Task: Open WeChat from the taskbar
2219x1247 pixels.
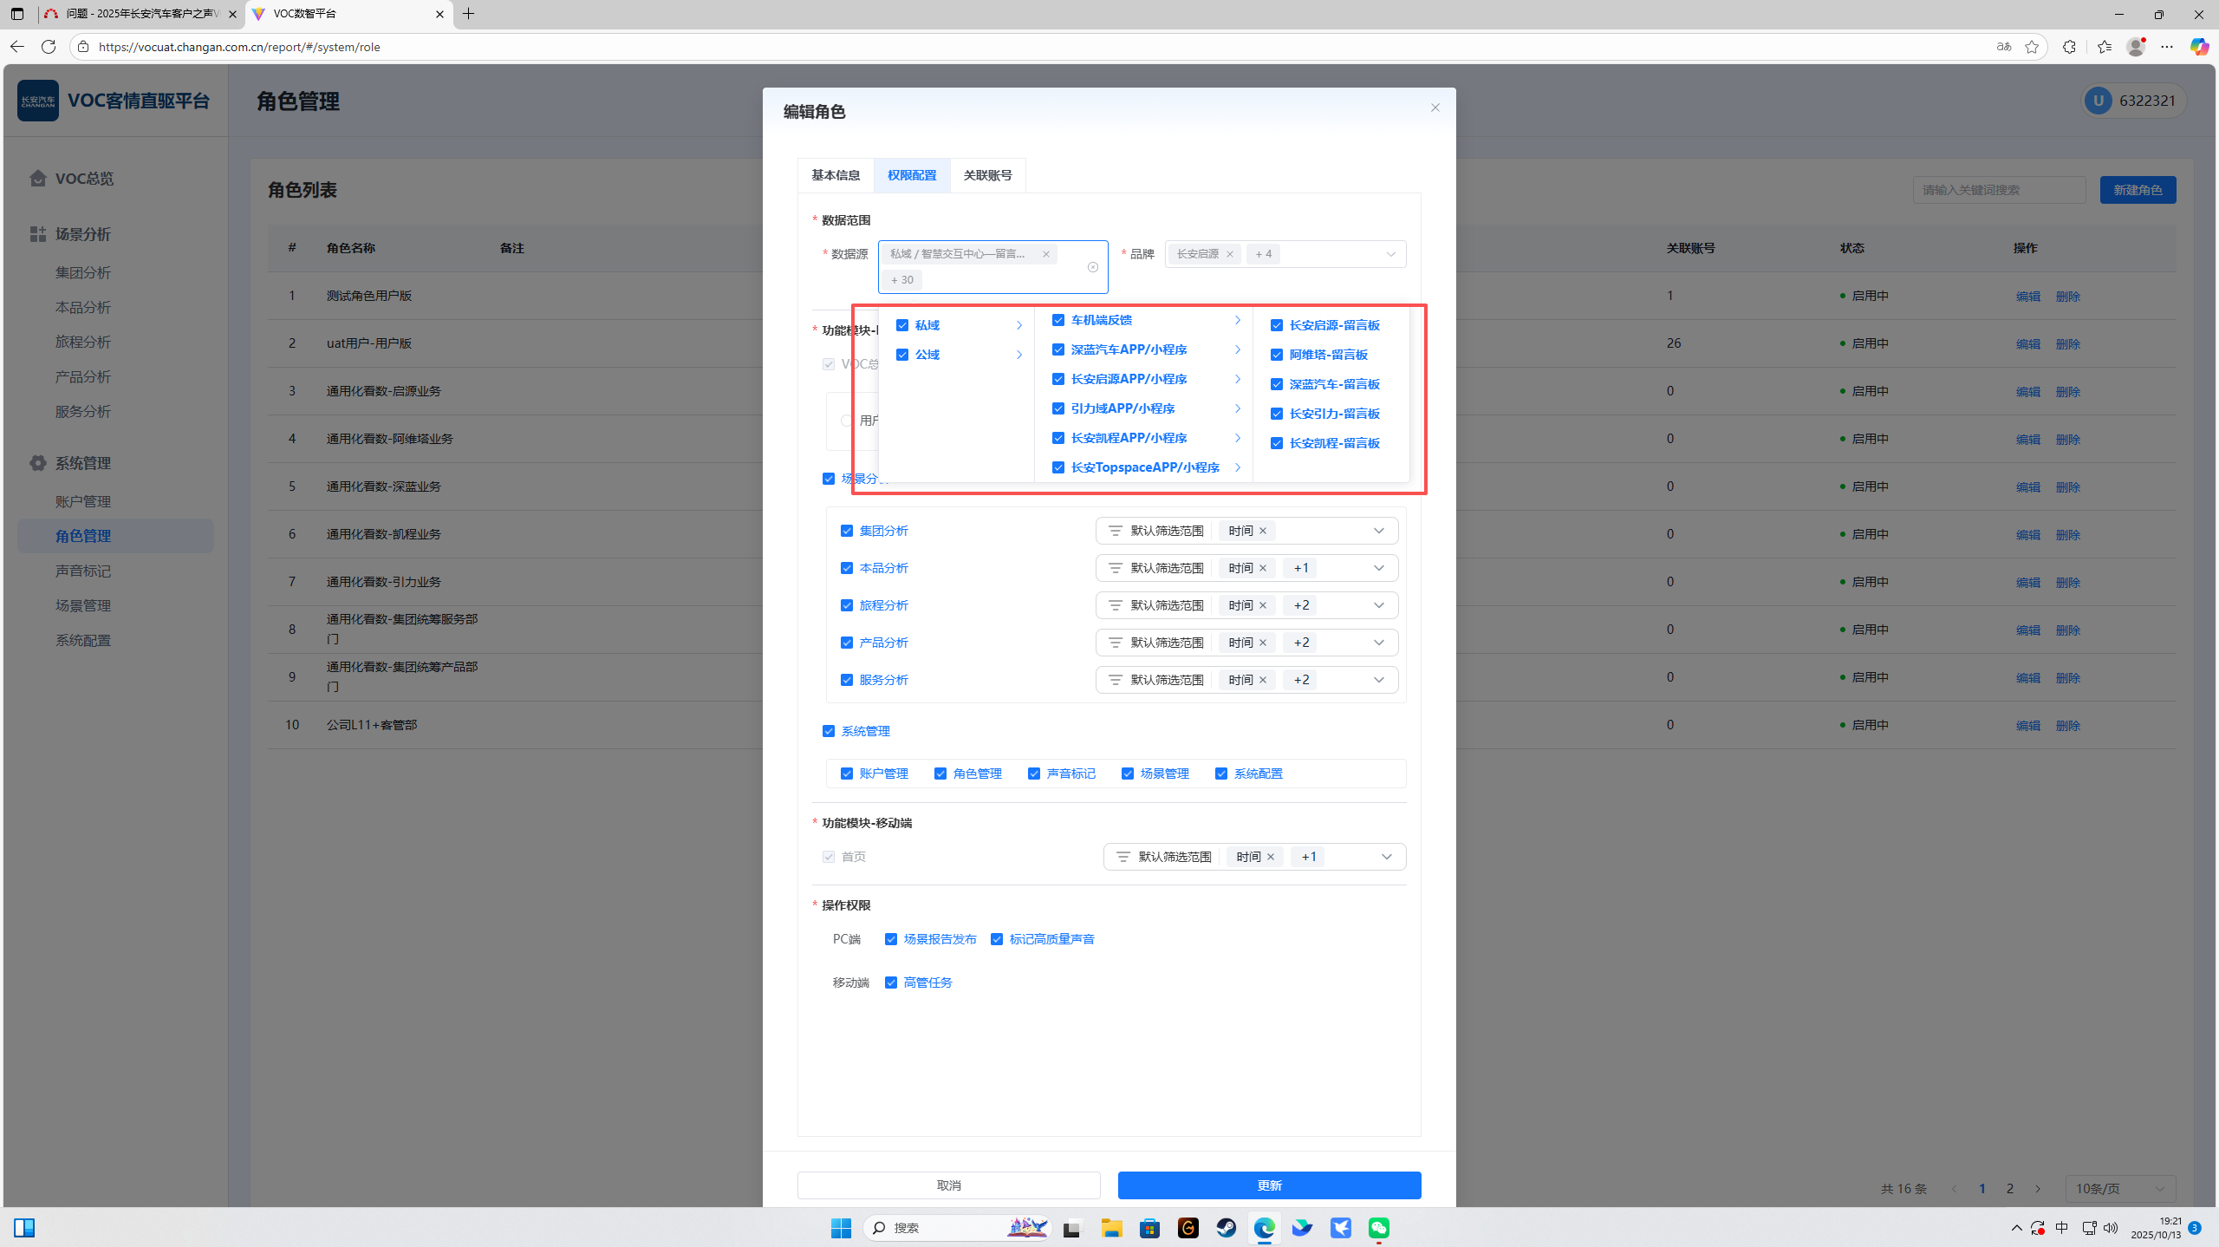Action: (1378, 1228)
